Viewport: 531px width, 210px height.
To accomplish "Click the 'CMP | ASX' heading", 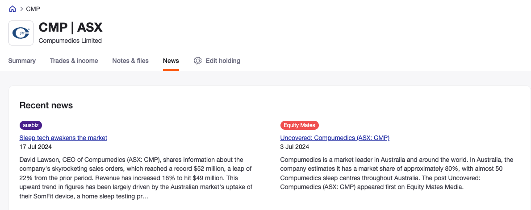I will coord(71,27).
